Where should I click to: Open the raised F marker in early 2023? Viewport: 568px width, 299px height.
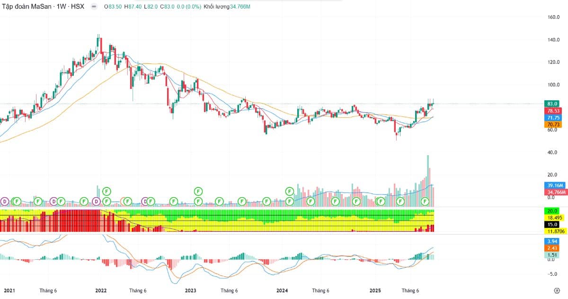point(198,191)
